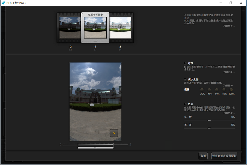Viewport: 247px width, 165px height.
Task: Select the +2 exposure thumbnail a1
Action: (120, 28)
